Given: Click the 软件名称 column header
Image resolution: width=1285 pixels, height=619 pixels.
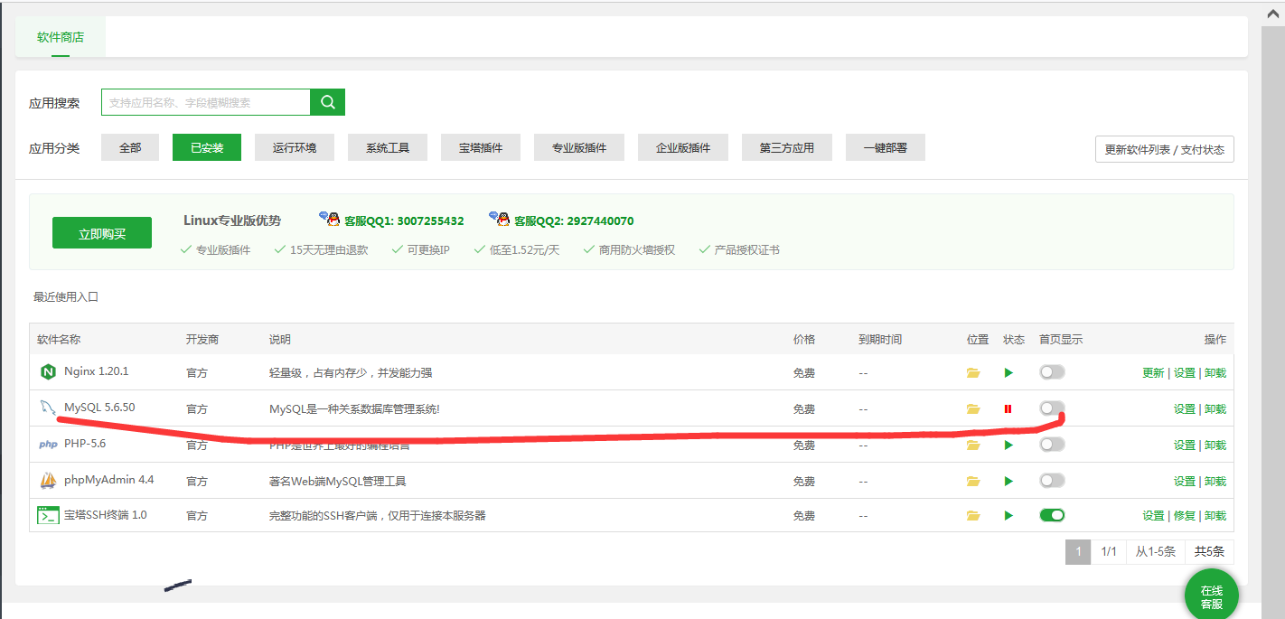Looking at the screenshot, I should coord(59,339).
